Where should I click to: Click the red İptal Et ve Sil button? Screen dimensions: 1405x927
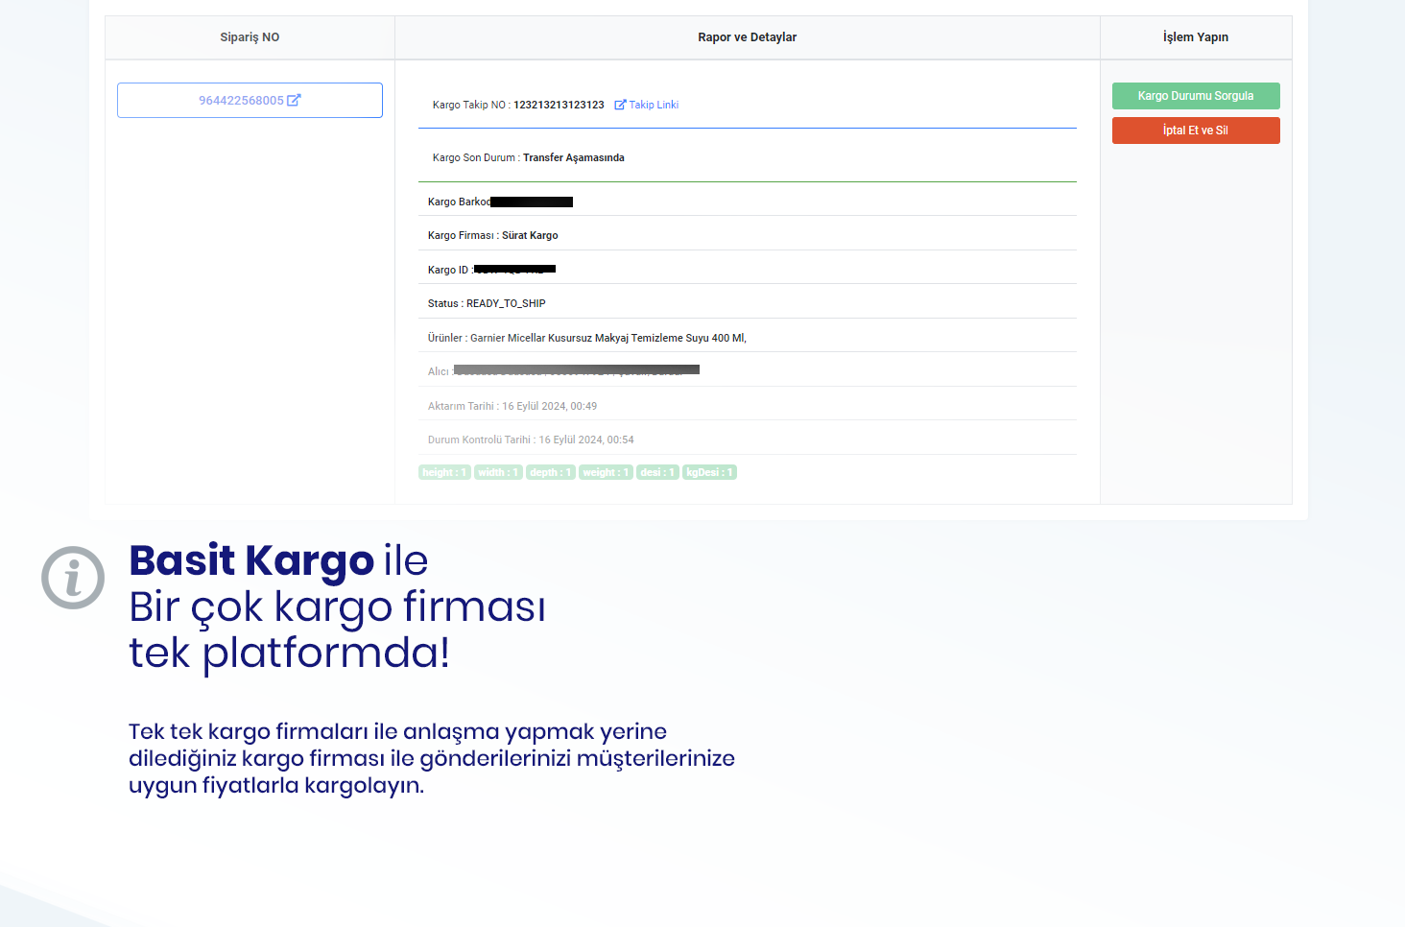click(1195, 131)
